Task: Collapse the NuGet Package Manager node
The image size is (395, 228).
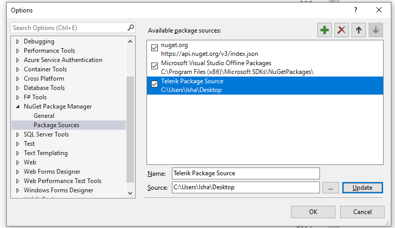Action: 18,107
